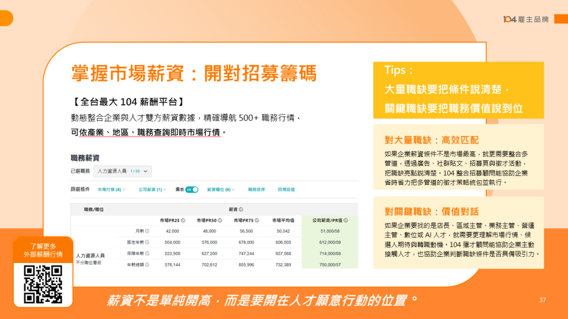The height and width of the screenshot is (319, 568).
Task: Click the info icon next to 年薪總額
Action: tap(148, 265)
